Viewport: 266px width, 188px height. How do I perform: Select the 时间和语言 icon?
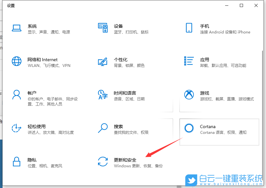point(103,95)
